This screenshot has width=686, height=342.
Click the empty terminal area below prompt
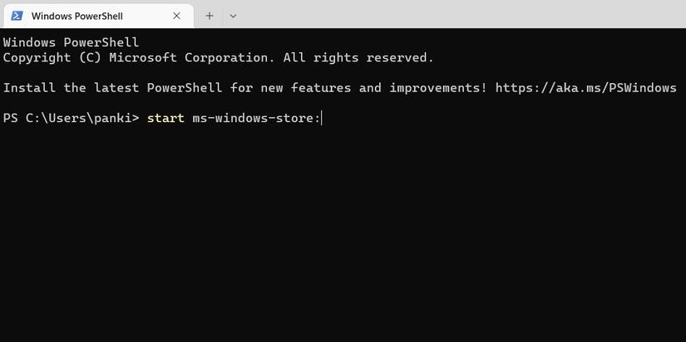tap(333, 241)
